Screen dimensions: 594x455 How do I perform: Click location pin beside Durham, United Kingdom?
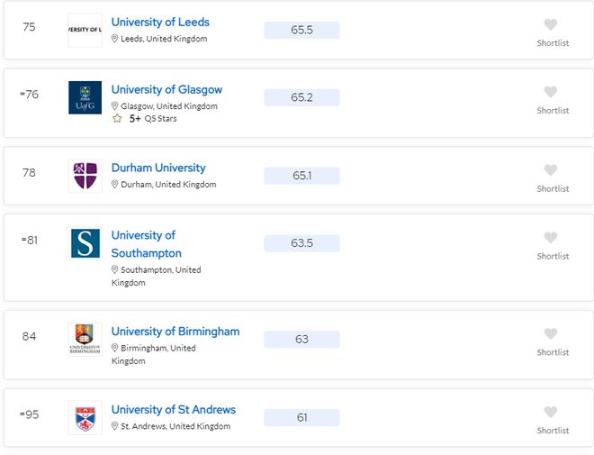(115, 185)
